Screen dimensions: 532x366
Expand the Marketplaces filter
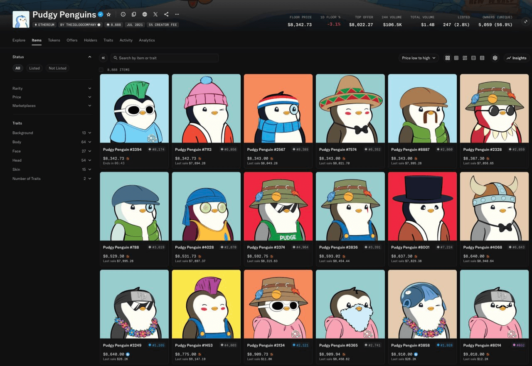tap(52, 106)
